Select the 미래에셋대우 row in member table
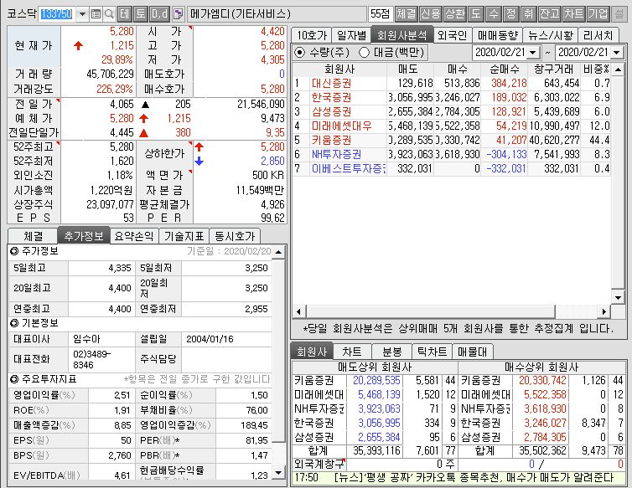Viewport: 632px width, 488px height. 452,126
